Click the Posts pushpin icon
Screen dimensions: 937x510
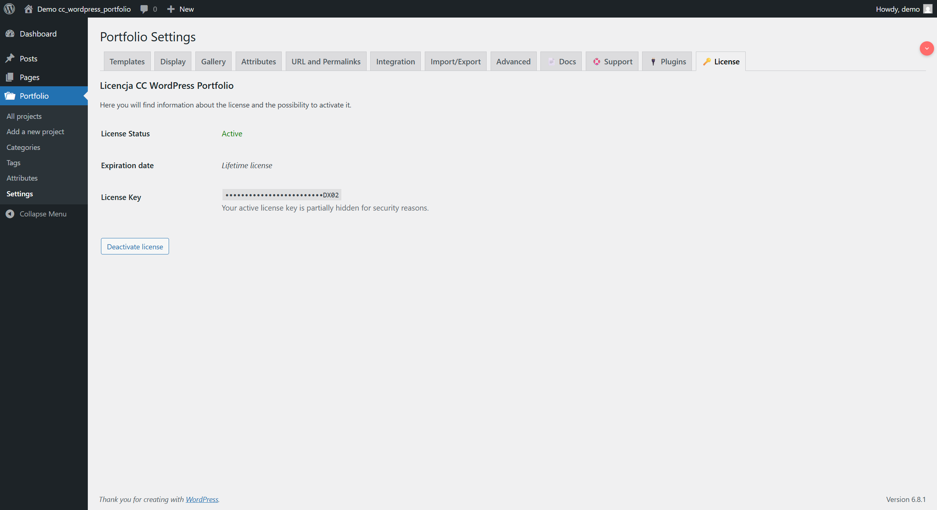(x=11, y=58)
